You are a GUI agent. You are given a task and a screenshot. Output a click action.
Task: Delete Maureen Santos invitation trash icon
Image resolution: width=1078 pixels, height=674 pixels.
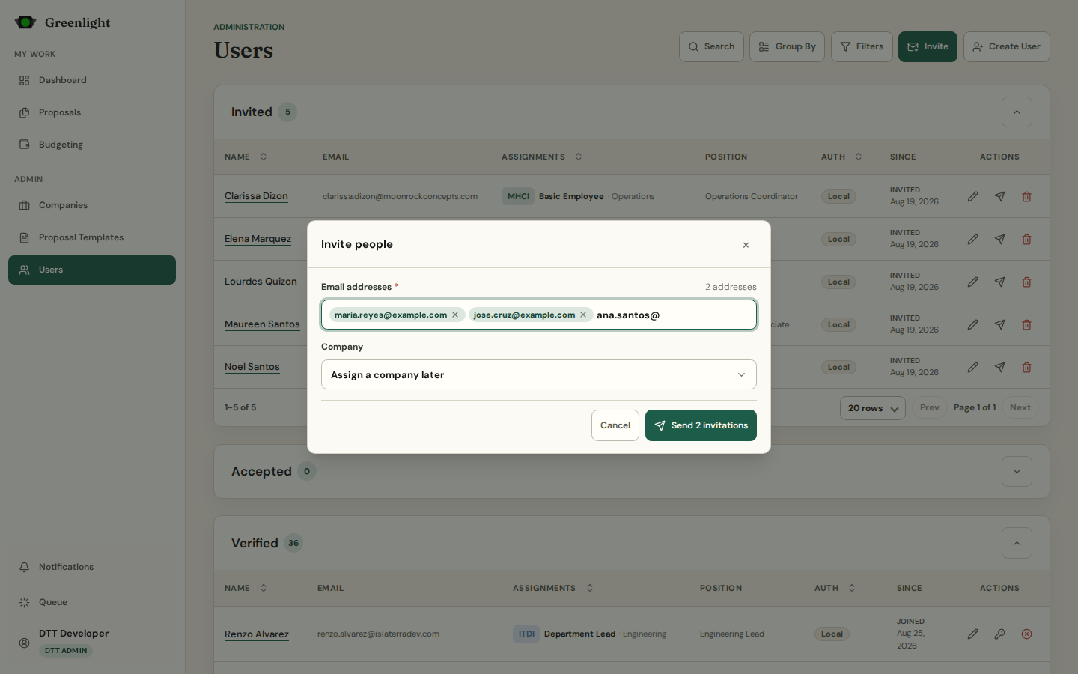(1026, 324)
